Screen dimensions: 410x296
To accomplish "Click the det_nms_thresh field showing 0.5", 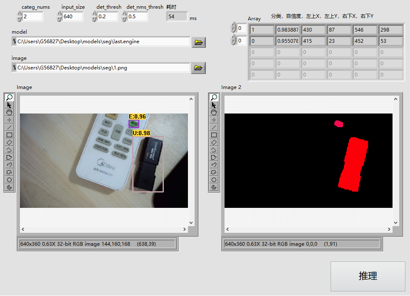I will click(137, 17).
